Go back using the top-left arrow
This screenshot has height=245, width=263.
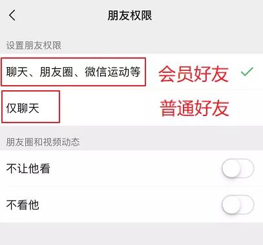(x=12, y=15)
